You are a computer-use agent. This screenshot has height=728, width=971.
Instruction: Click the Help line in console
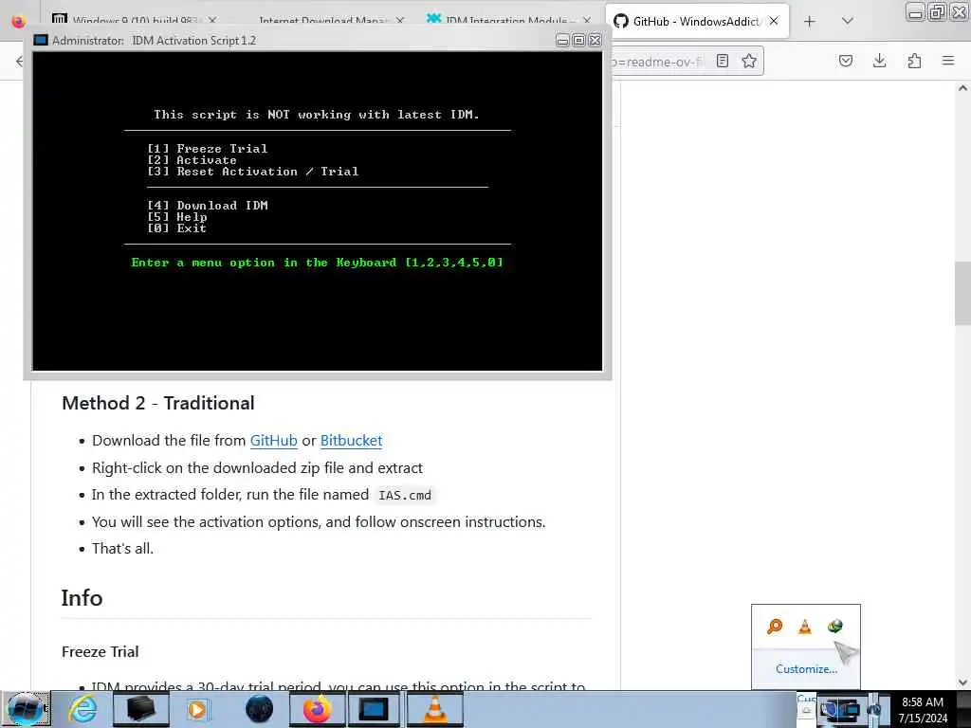coord(177,217)
